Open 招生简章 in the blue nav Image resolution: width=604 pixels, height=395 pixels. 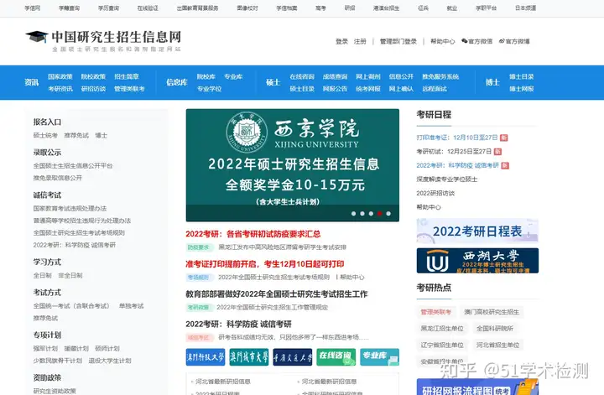[127, 76]
